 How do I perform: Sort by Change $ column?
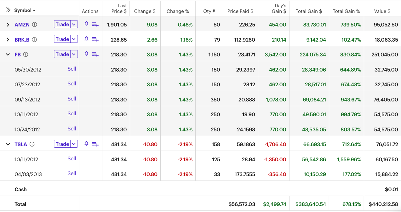[x=145, y=11]
